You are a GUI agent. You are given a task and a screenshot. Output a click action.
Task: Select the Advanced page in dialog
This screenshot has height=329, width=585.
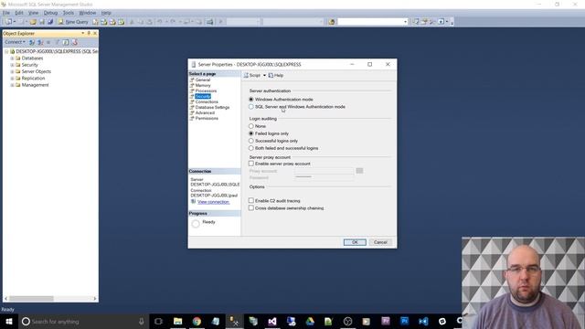coord(205,112)
